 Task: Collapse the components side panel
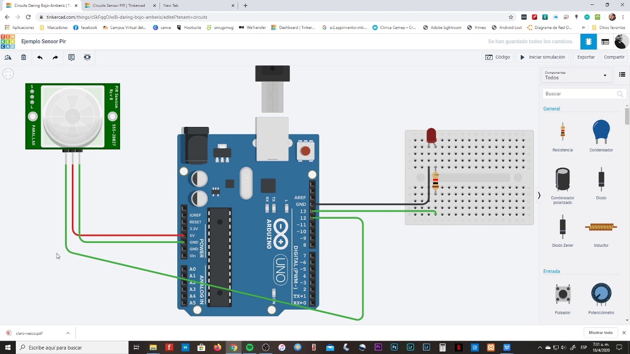pyautogui.click(x=539, y=195)
